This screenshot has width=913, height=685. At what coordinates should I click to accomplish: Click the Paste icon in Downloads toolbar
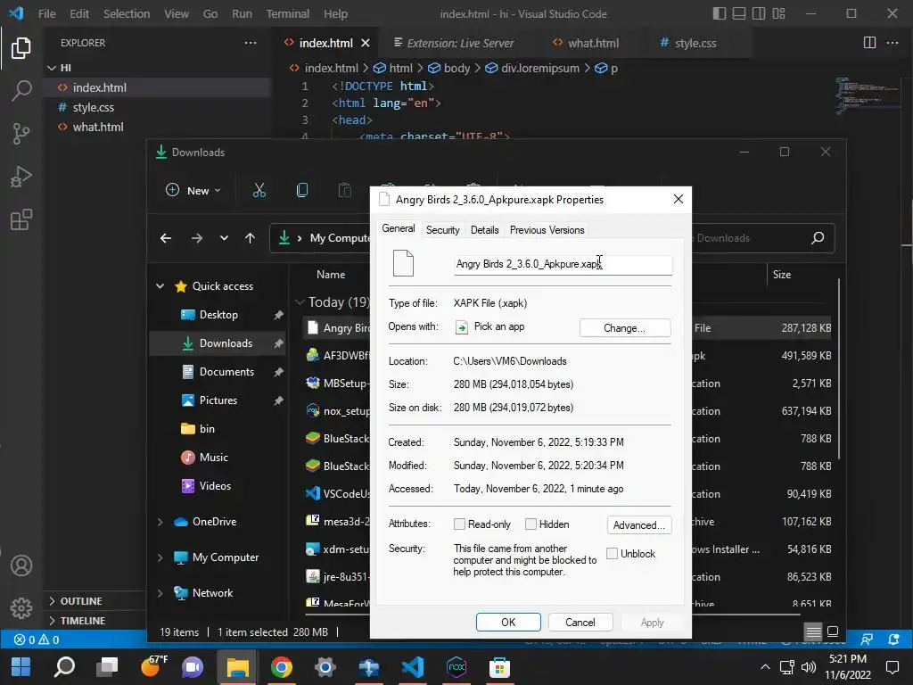(x=345, y=191)
